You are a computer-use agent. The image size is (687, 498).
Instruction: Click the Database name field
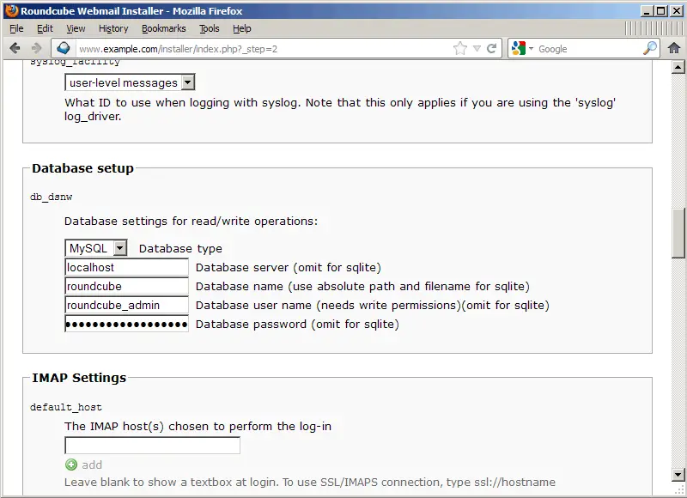click(126, 286)
